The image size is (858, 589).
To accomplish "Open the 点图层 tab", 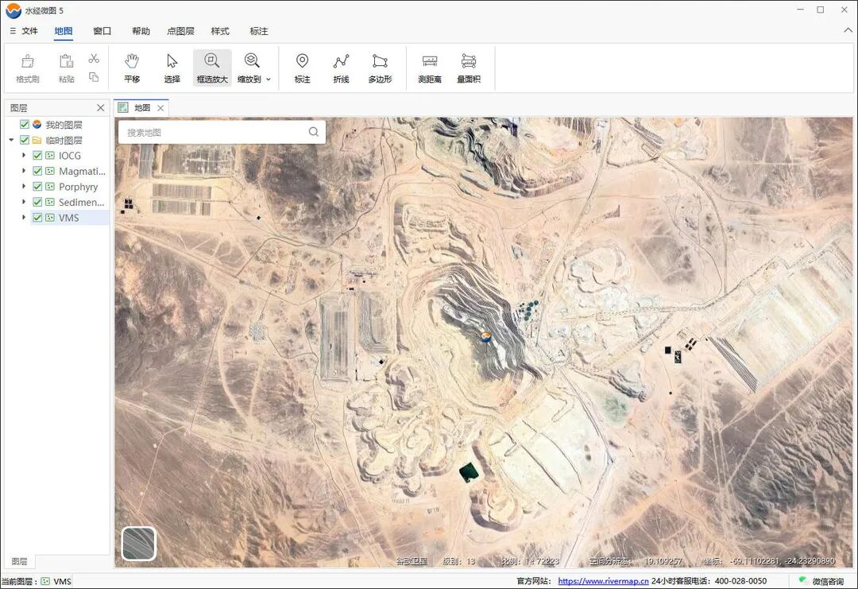I will pyautogui.click(x=180, y=31).
